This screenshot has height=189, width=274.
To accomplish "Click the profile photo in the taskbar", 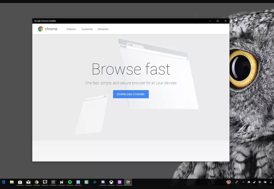I will point(229,182).
